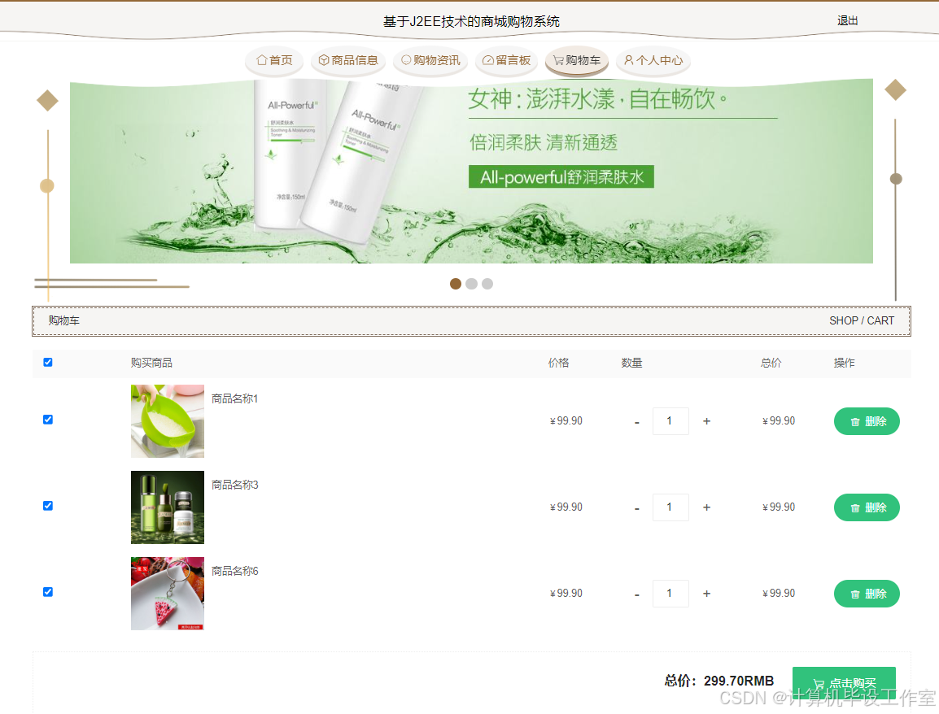Click the site title 基于J2EE技术的商城购物系统

click(x=471, y=21)
